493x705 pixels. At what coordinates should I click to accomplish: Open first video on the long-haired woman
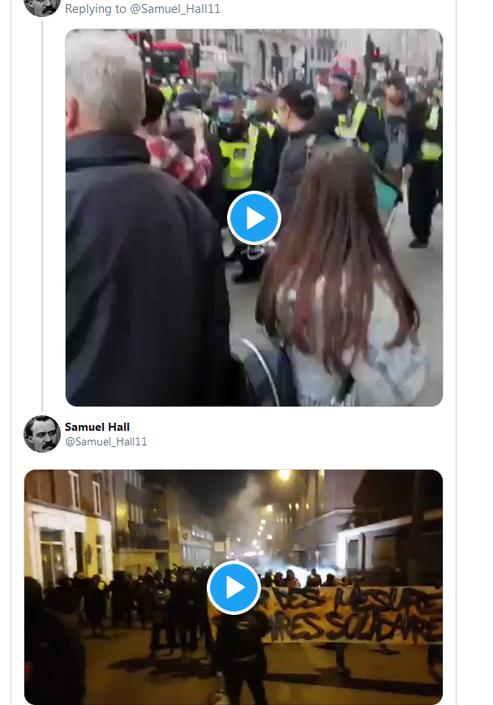341,279
